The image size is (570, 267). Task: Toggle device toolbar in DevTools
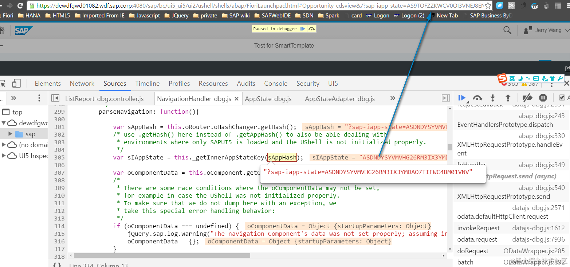tap(16, 84)
